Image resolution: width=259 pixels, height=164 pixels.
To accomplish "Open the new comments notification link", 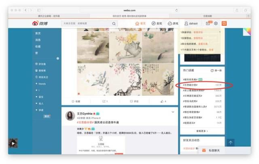I will [198, 32].
